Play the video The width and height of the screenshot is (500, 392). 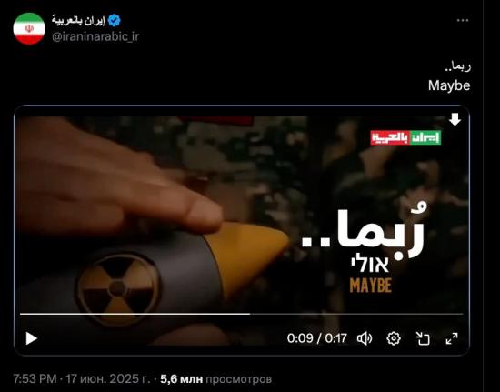pos(31,338)
